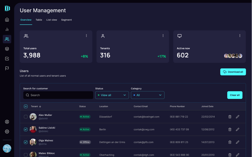Uncheck the Sabine Lisicki row checkbox
The height and width of the screenshot is (157, 252).
(26, 129)
